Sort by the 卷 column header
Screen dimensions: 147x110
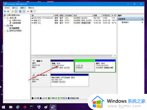point(42,15)
